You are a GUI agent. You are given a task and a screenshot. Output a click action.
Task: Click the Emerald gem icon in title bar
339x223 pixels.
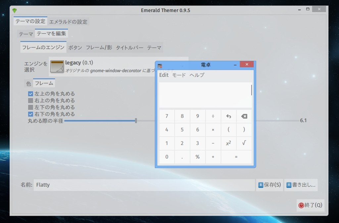[15, 10]
